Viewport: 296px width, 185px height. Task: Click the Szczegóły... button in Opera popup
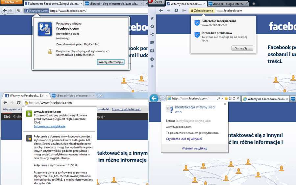click(242, 48)
